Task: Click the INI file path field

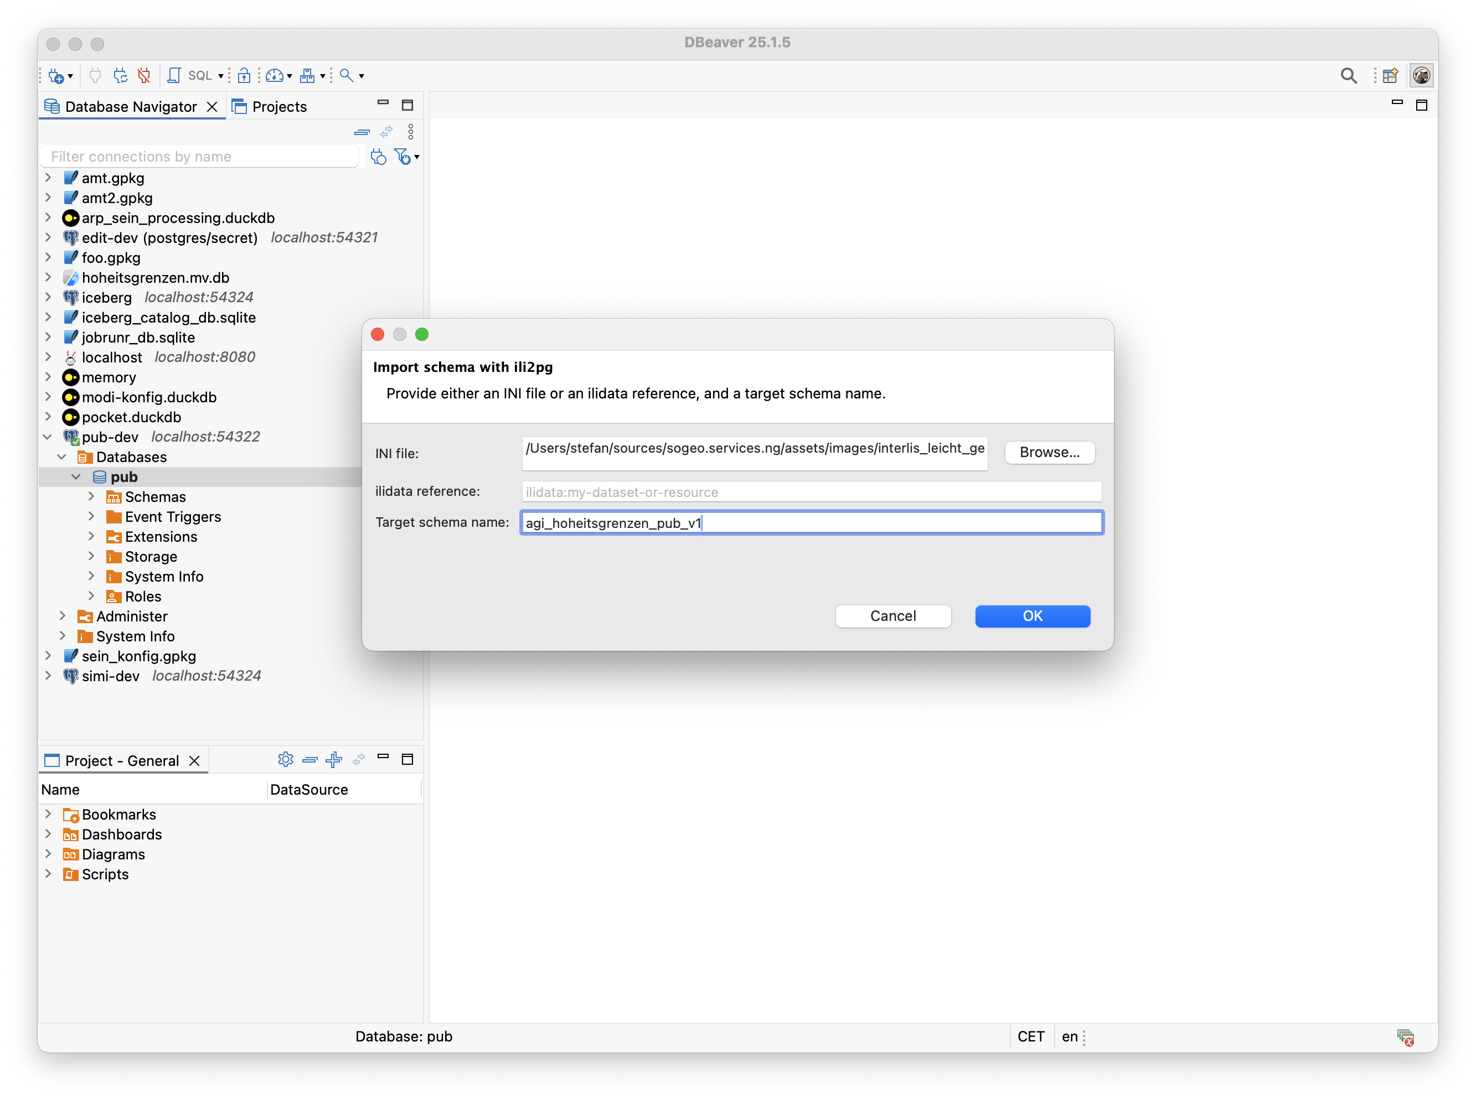Action: point(754,453)
